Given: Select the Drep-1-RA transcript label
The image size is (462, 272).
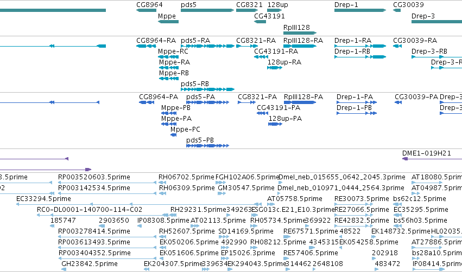Looking at the screenshot, I should 353,41.
